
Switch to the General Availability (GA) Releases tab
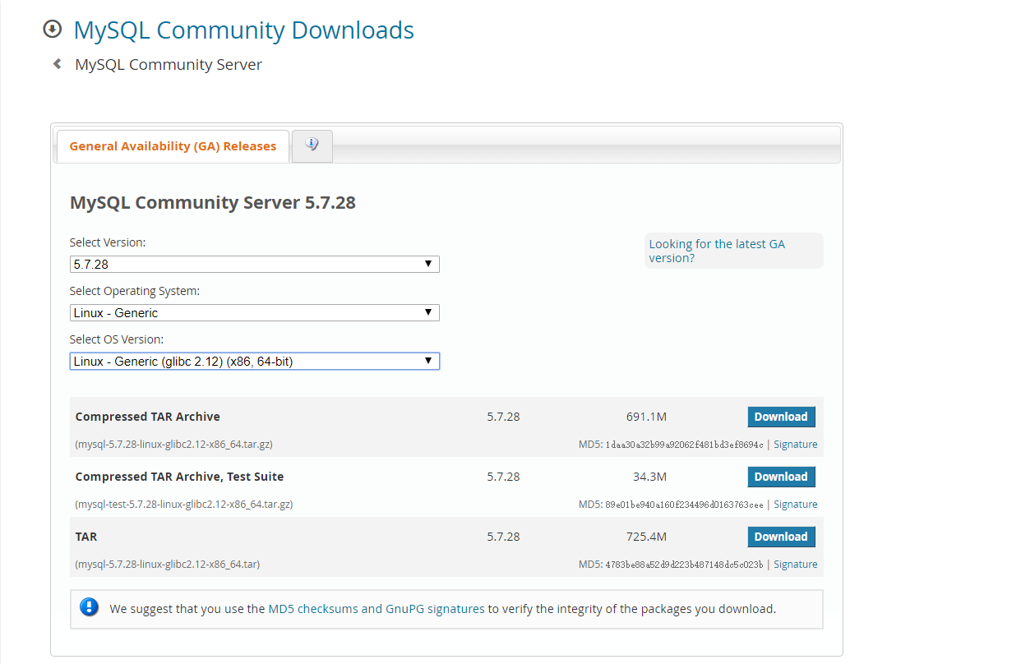(173, 145)
